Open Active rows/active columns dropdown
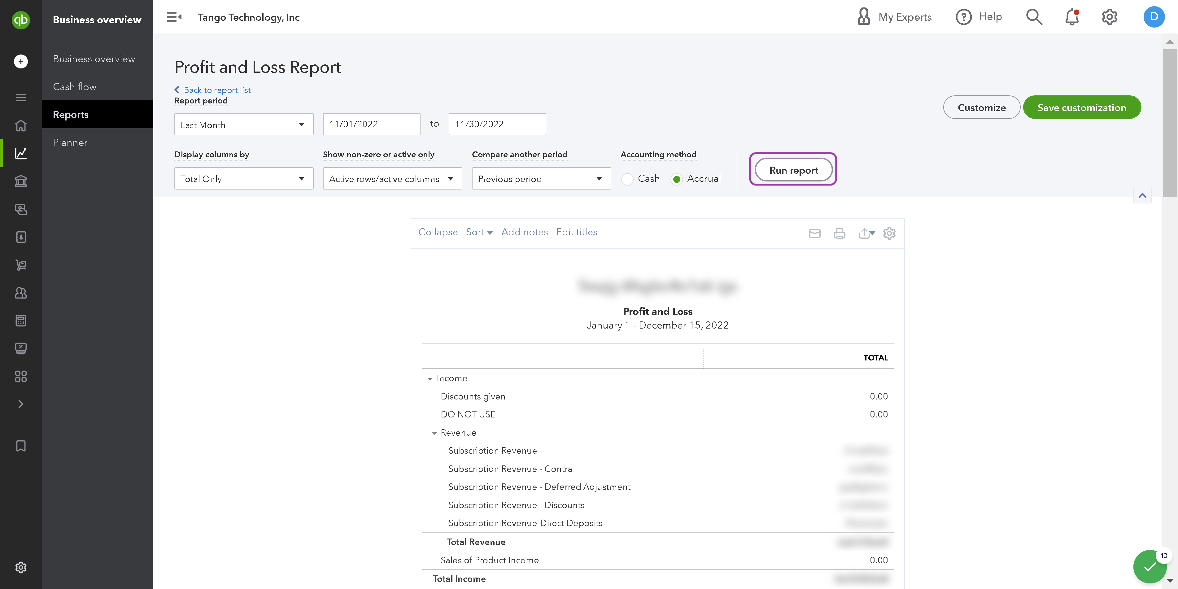 pos(392,178)
